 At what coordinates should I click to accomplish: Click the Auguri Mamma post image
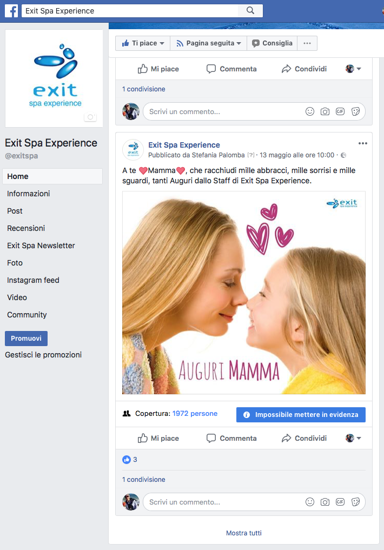(x=243, y=292)
